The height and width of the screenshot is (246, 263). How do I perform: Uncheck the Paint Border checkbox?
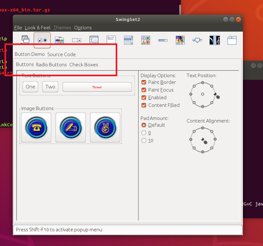(x=144, y=82)
